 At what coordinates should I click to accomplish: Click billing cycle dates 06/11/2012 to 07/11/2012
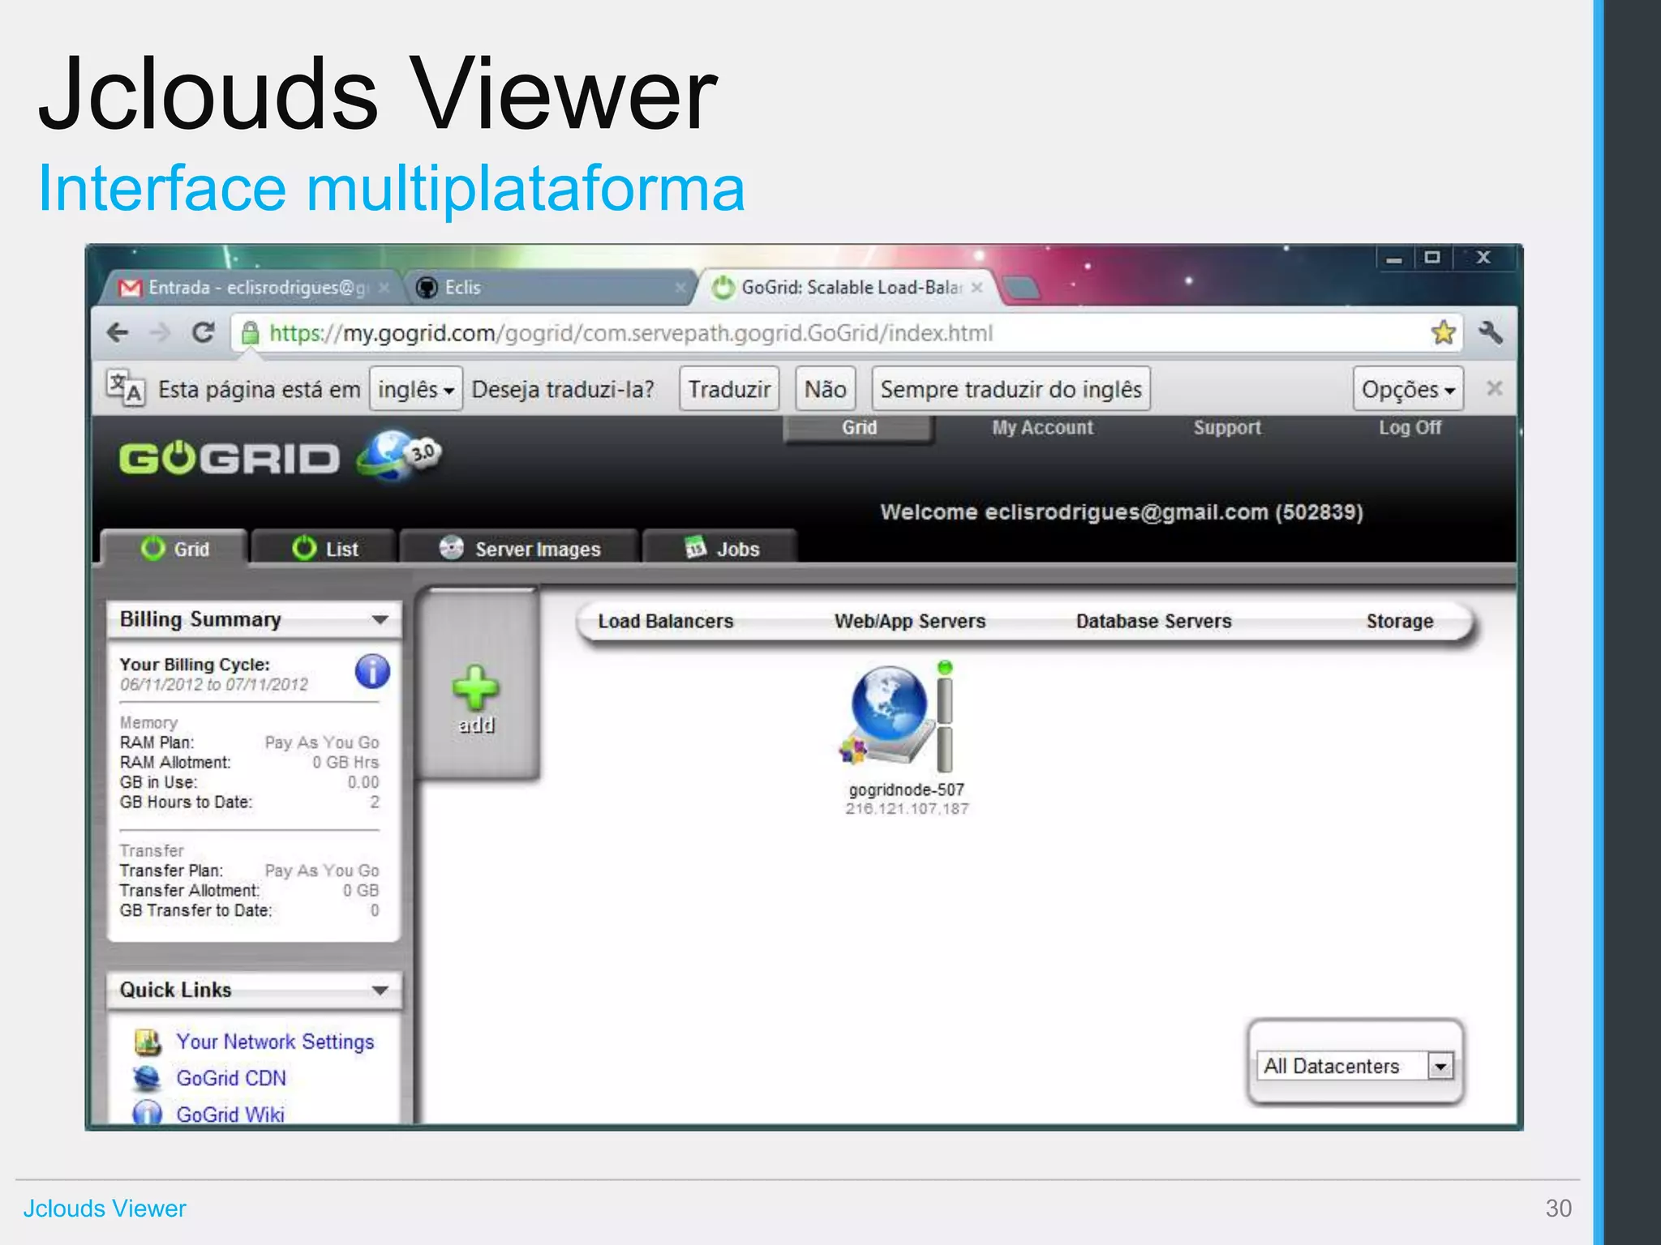click(214, 685)
